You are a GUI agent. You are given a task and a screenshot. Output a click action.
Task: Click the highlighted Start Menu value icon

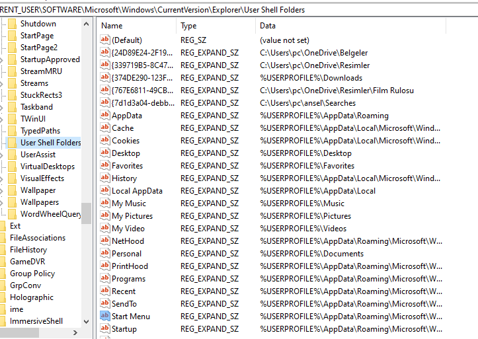104,316
